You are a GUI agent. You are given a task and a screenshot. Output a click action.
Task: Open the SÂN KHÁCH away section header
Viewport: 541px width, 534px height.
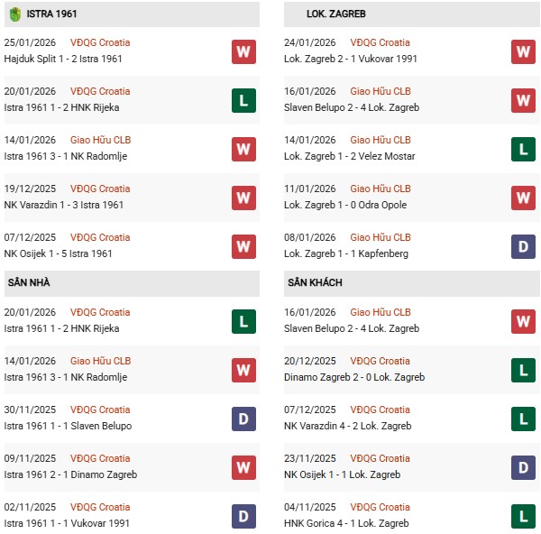pos(316,283)
